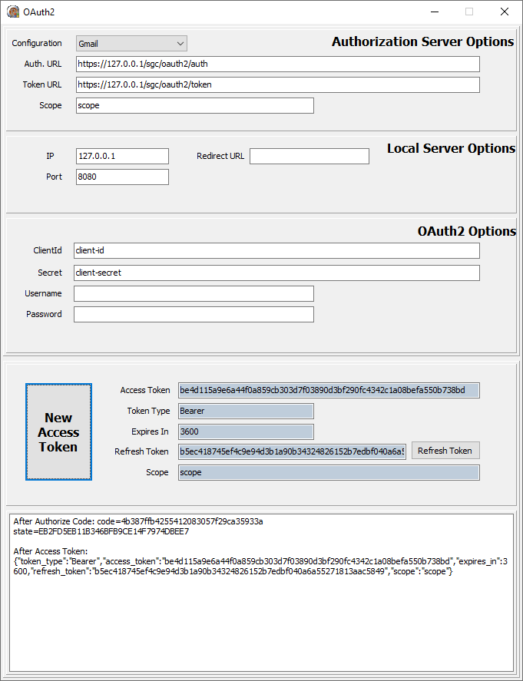Click the empty Username field
This screenshot has width=523, height=681.
point(194,293)
